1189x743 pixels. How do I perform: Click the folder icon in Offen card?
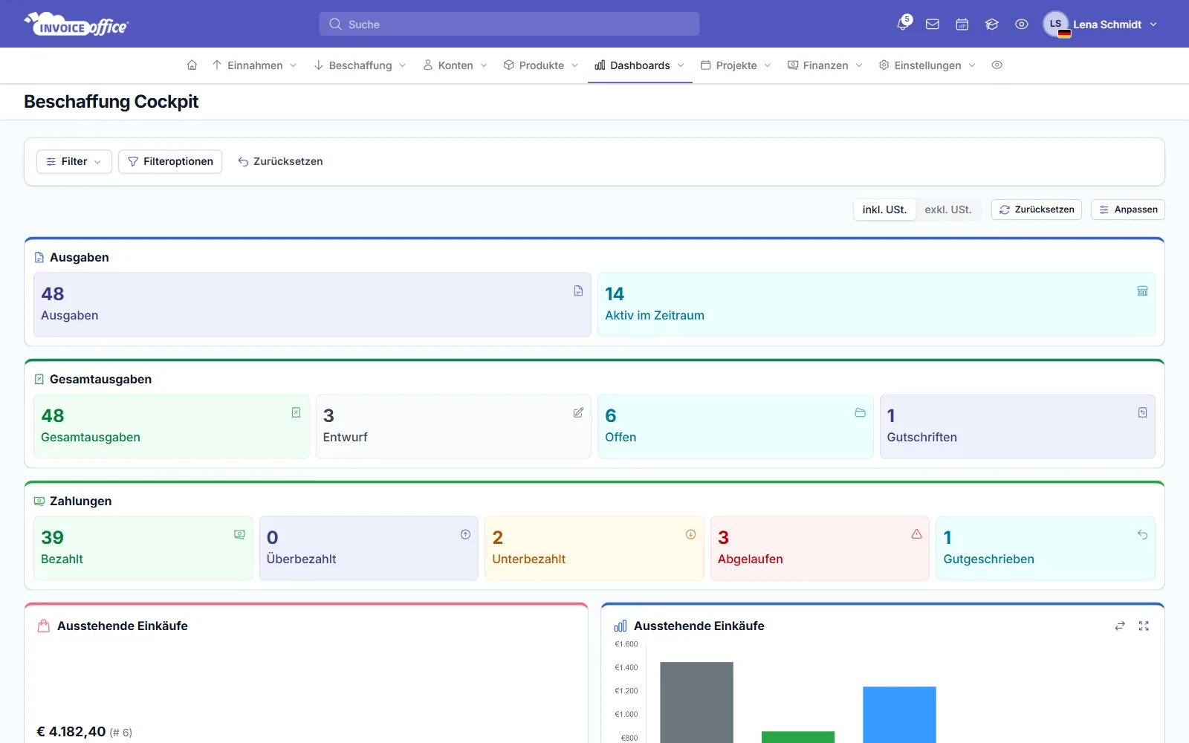[x=861, y=413]
